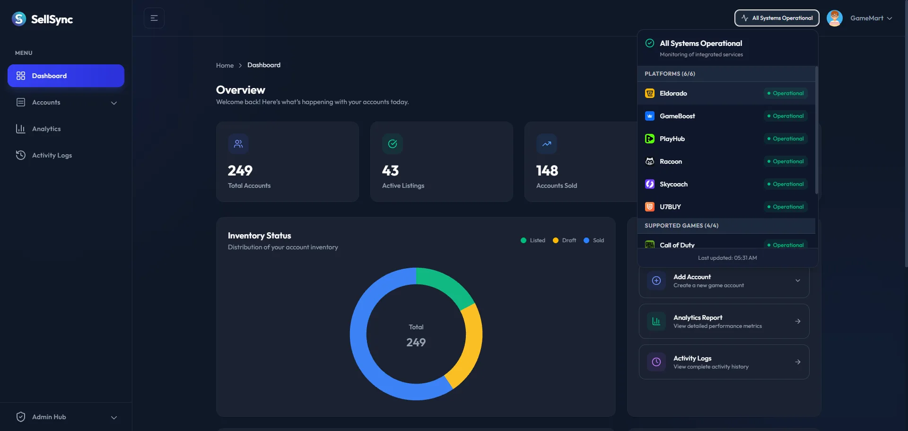Click the Racoon Operational status badge
Image resolution: width=908 pixels, height=431 pixels.
pyautogui.click(x=786, y=161)
